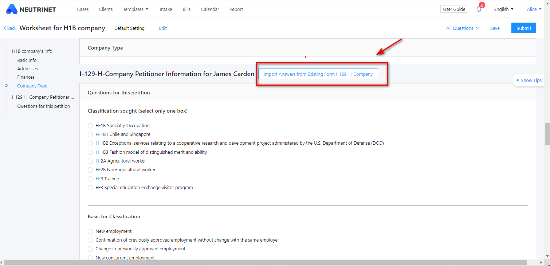Go to the Cases menu
The image size is (550, 266).
click(83, 9)
